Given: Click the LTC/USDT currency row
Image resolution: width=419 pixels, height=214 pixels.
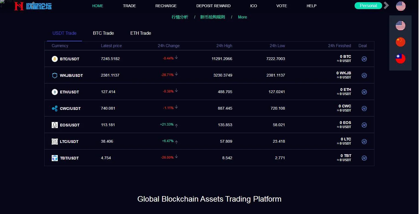Looking at the screenshot, I should tap(69, 142).
